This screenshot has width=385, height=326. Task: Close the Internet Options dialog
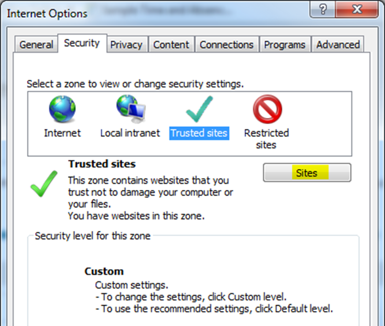[x=358, y=9]
